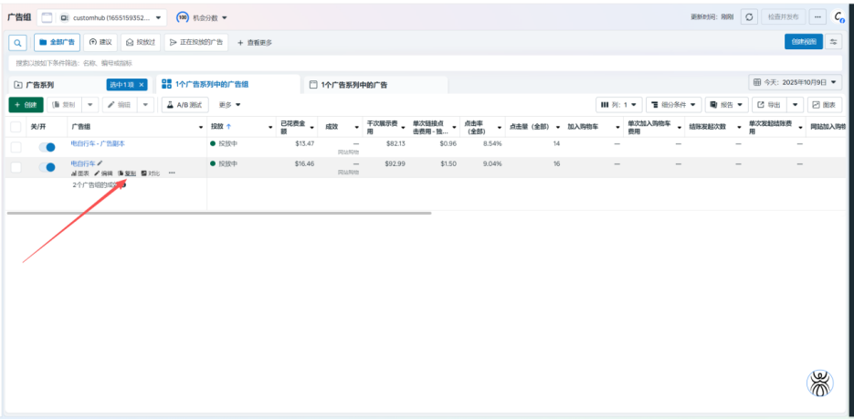The width and height of the screenshot is (854, 420).
Task: Open the three-dot menu in 电自行车 row
Action: pos(172,173)
